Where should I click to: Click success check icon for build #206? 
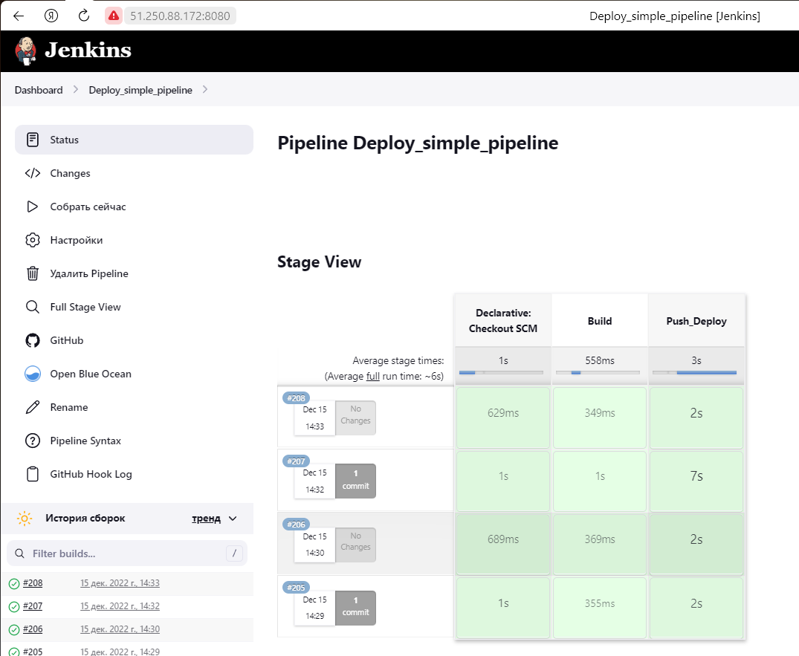click(x=14, y=630)
